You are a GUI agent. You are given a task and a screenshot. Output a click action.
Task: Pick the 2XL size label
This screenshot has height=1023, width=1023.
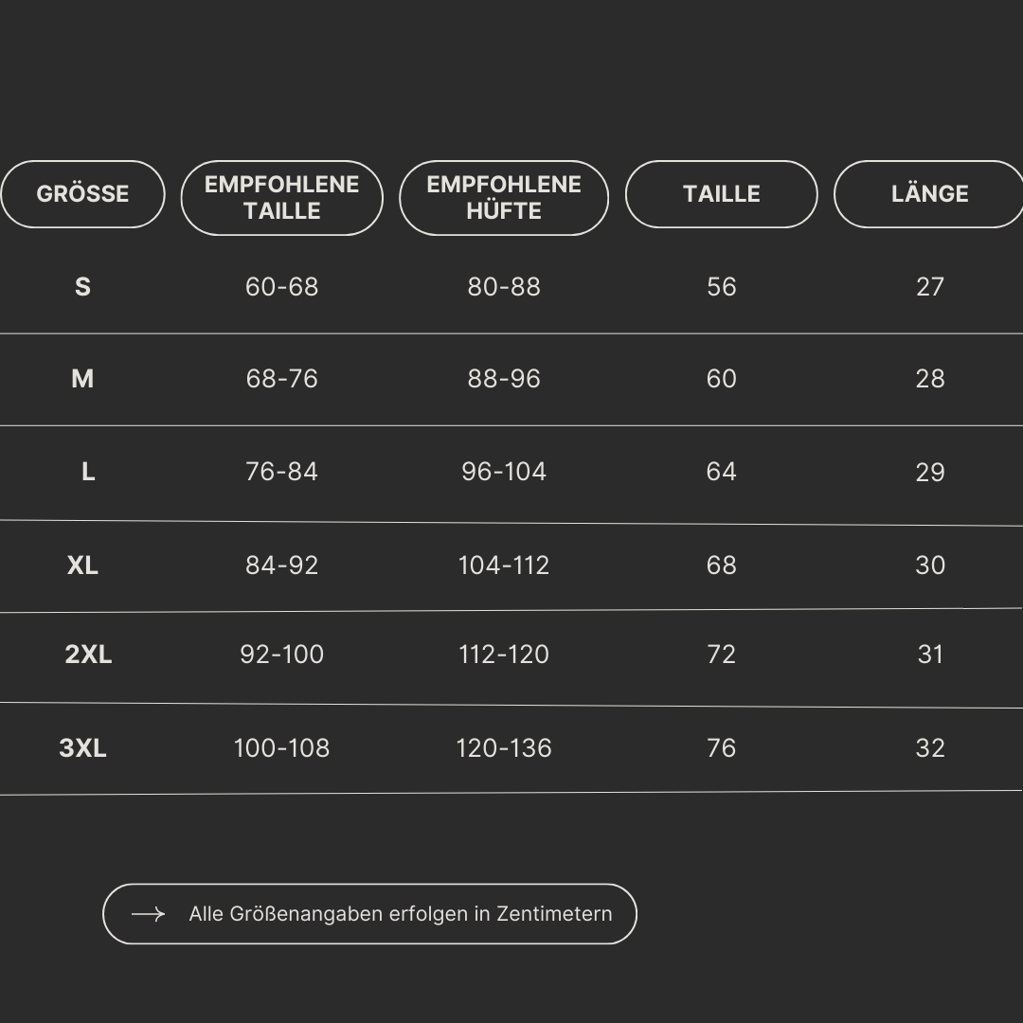(x=88, y=655)
